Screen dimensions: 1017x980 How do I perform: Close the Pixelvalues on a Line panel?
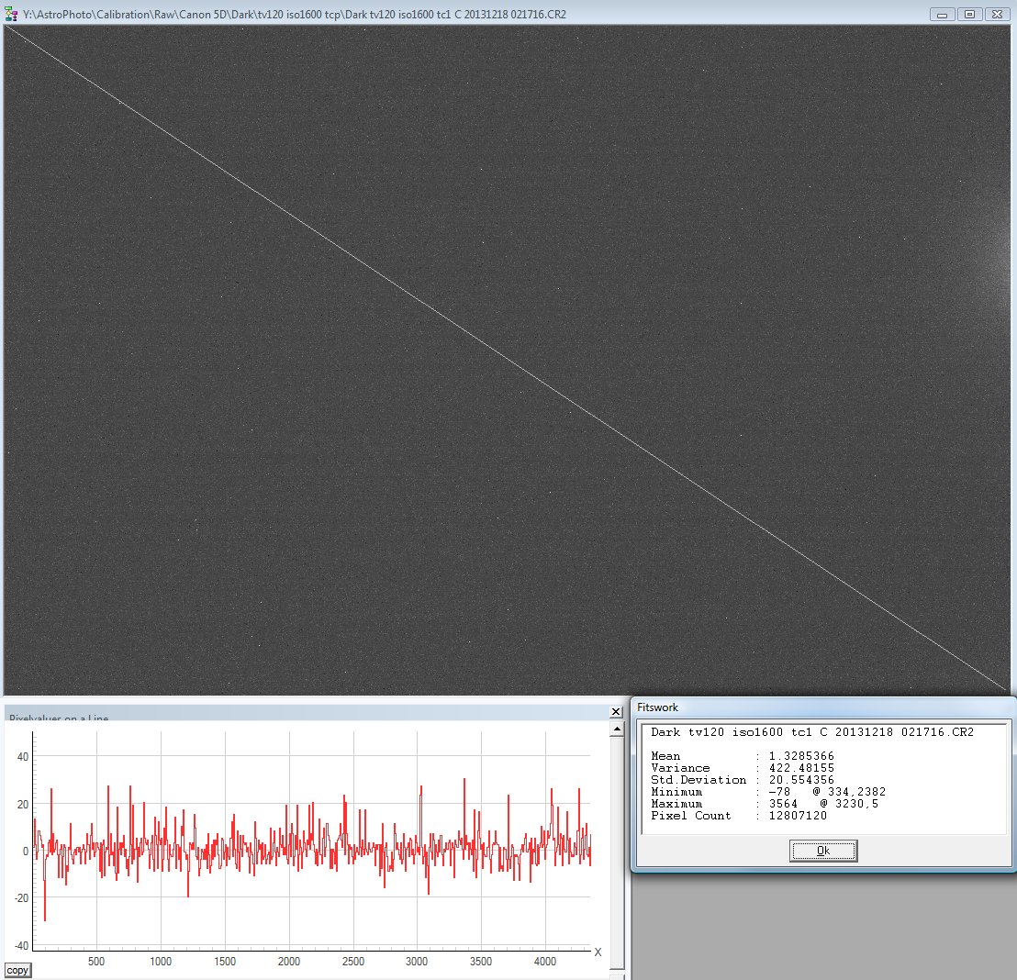point(616,711)
